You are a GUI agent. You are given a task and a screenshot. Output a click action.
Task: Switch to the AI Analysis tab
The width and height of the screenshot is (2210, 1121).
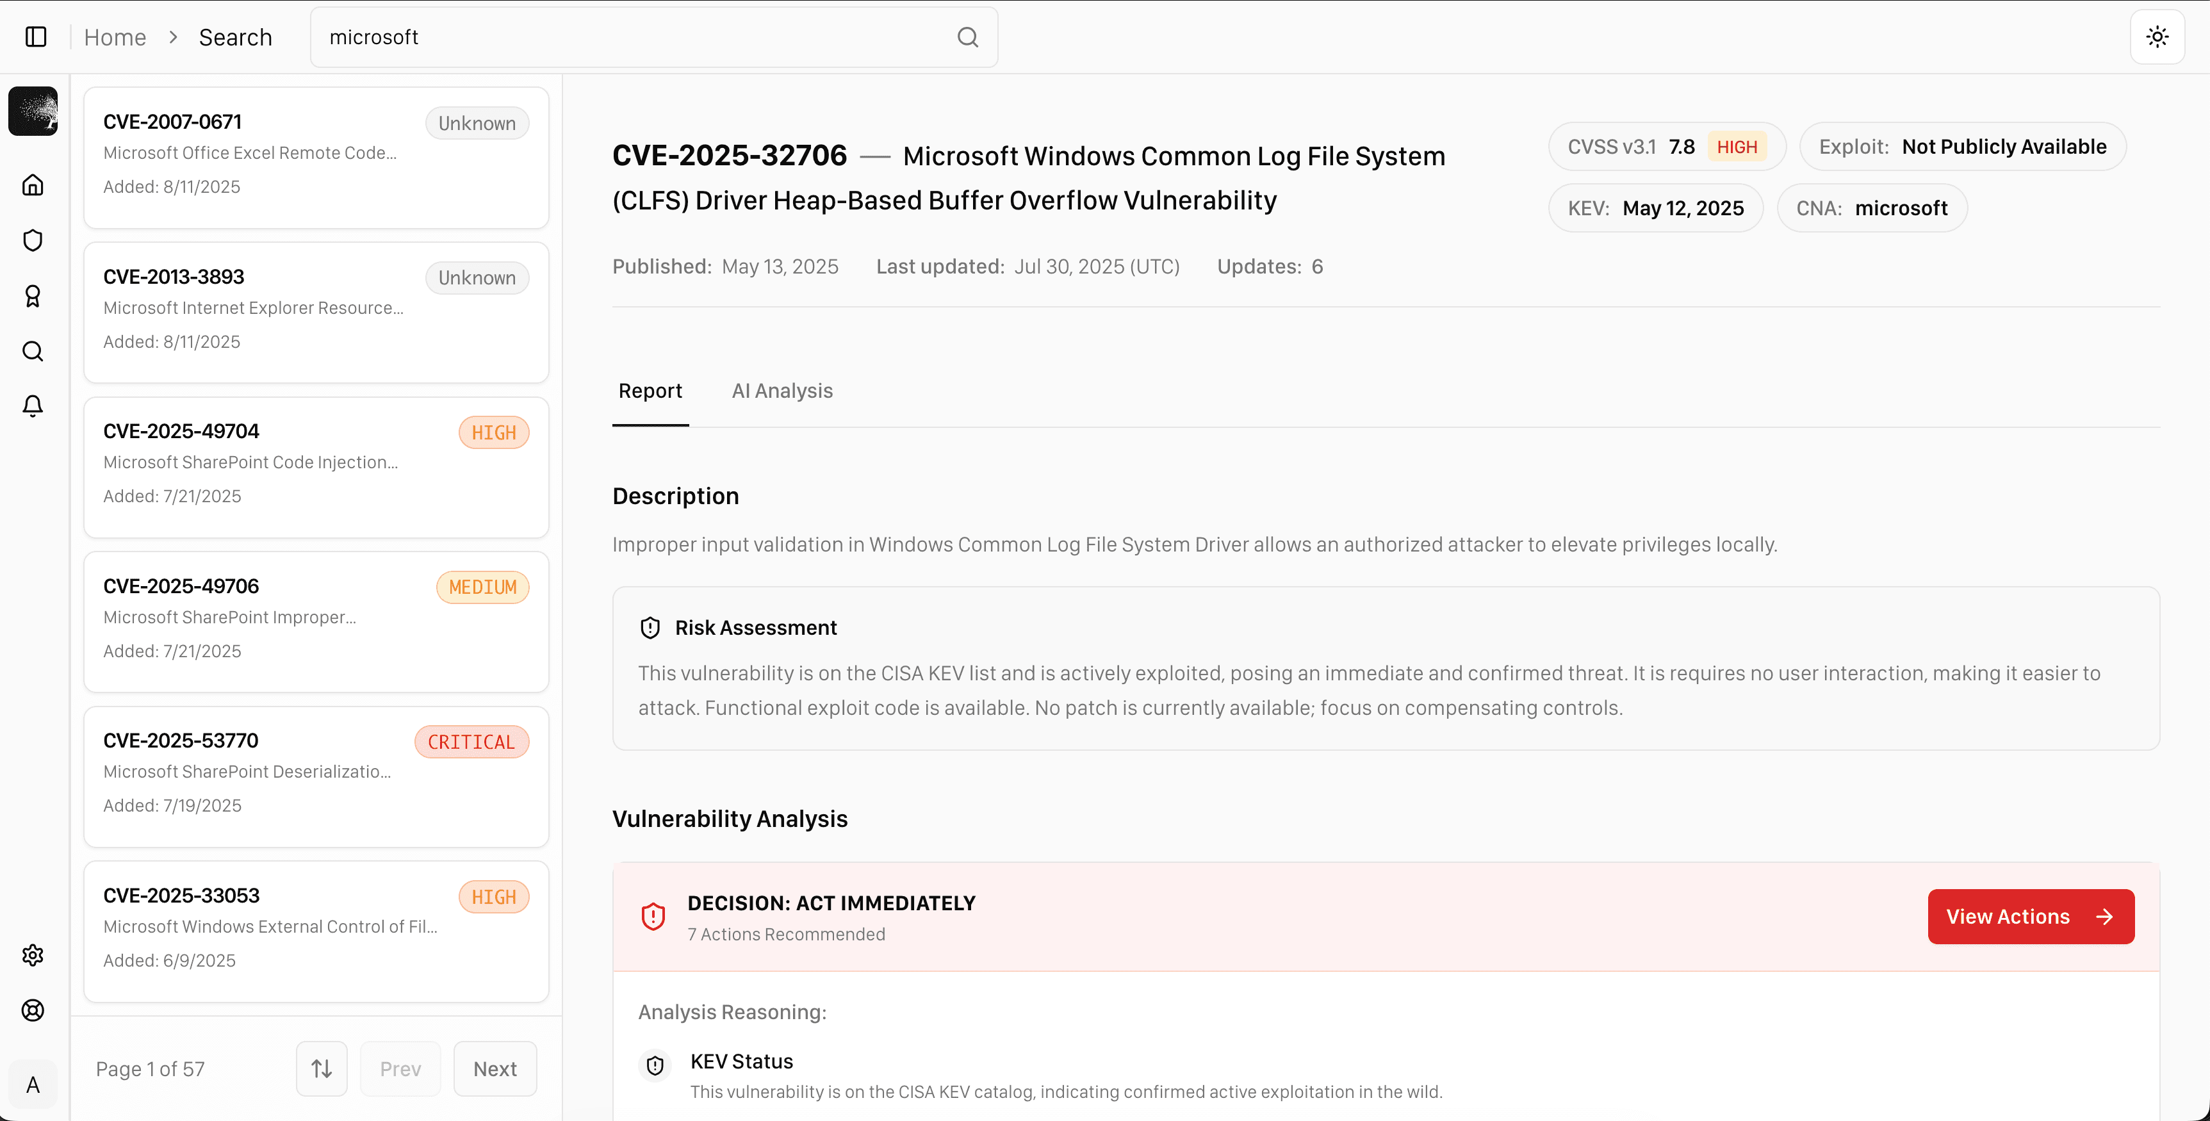[x=782, y=391]
